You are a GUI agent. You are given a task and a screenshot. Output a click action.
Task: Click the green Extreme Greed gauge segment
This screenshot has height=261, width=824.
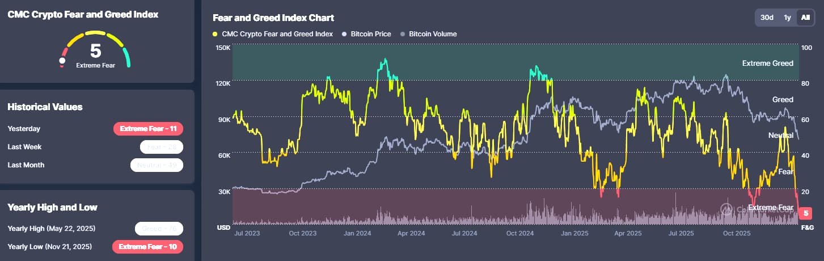pyautogui.click(x=126, y=57)
